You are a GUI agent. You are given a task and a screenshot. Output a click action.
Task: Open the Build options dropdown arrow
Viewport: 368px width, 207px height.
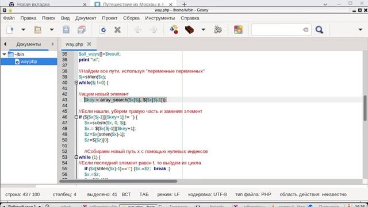pyautogui.click(x=203, y=30)
